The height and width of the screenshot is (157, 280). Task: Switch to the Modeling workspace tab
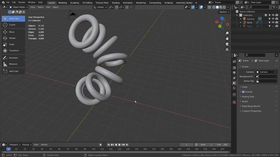click(63, 3)
